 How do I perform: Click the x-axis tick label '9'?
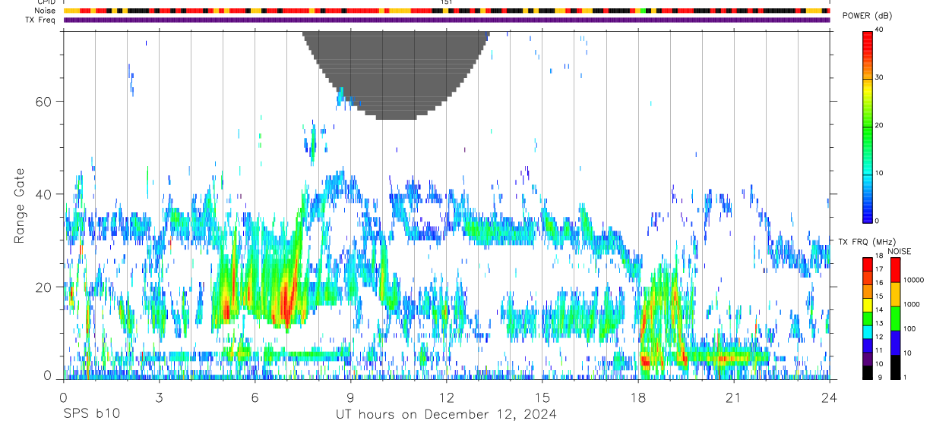pos(350,397)
